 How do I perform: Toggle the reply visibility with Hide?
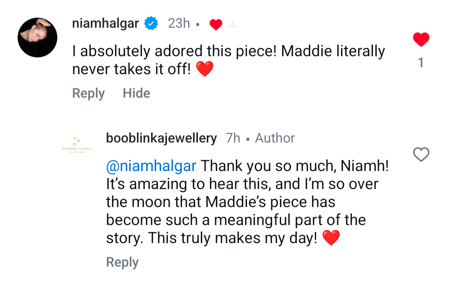click(x=136, y=93)
